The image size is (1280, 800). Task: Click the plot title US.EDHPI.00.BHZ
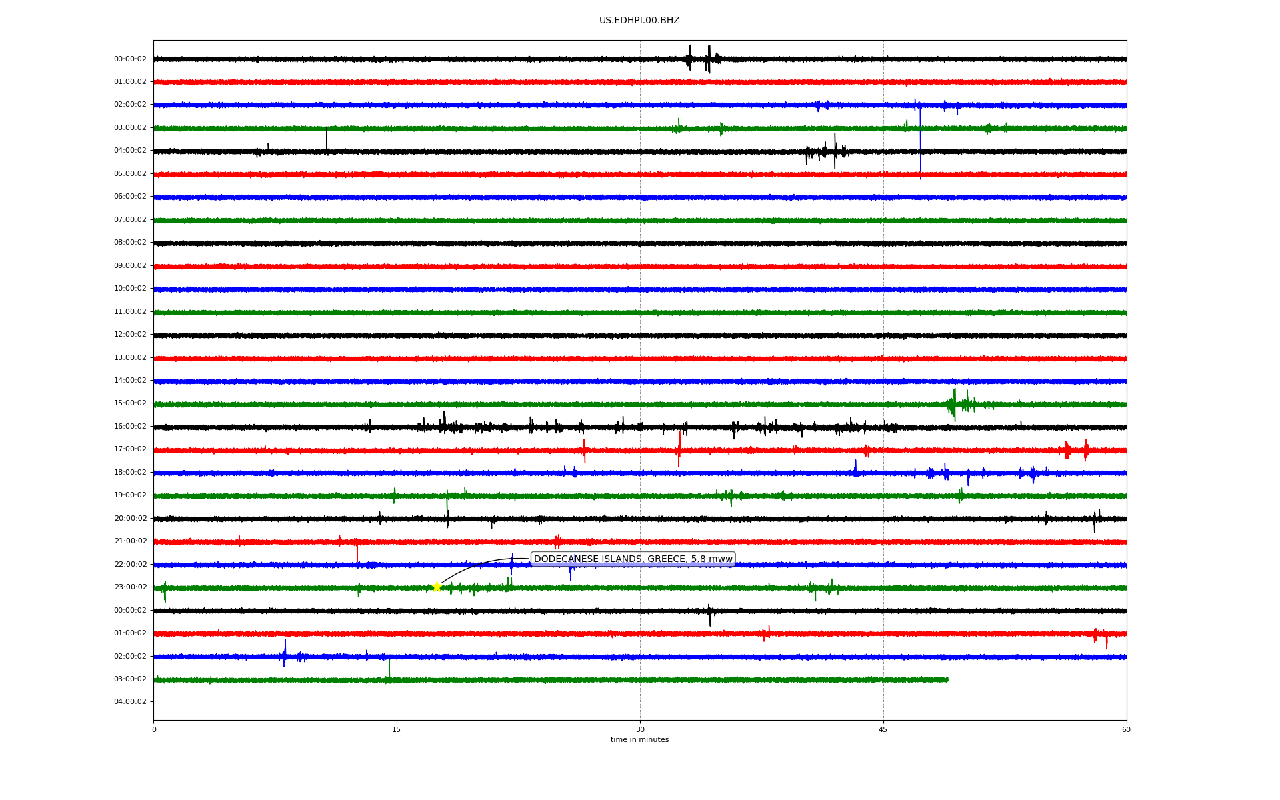639,21
